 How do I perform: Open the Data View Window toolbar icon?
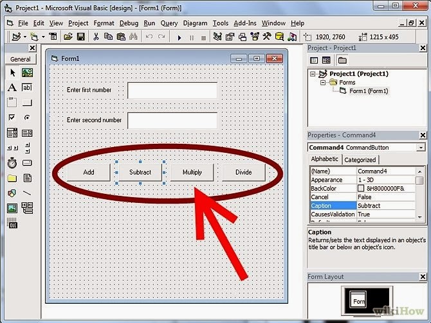click(280, 37)
